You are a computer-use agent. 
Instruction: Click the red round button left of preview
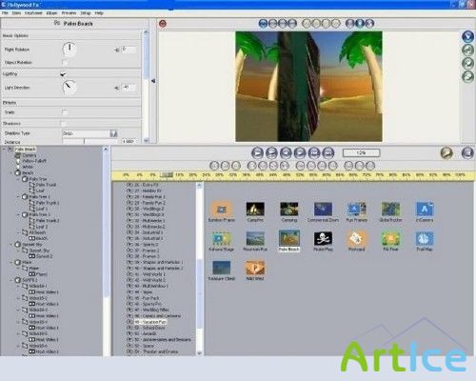[163, 24]
